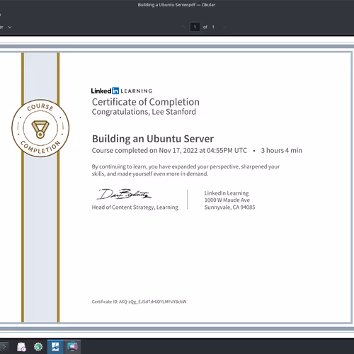Viewport: 354px width, 354px height.
Task: Click the Okular window title text
Action: (176, 5)
